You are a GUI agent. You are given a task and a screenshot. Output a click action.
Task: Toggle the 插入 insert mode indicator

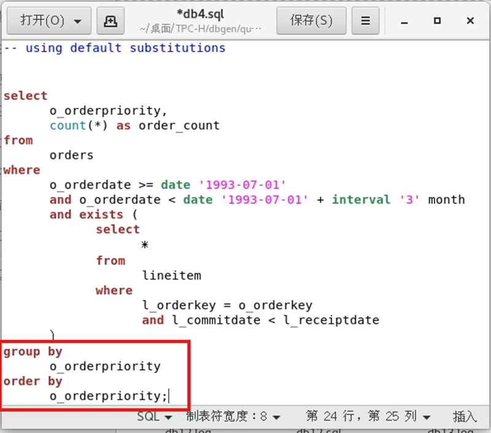click(465, 416)
